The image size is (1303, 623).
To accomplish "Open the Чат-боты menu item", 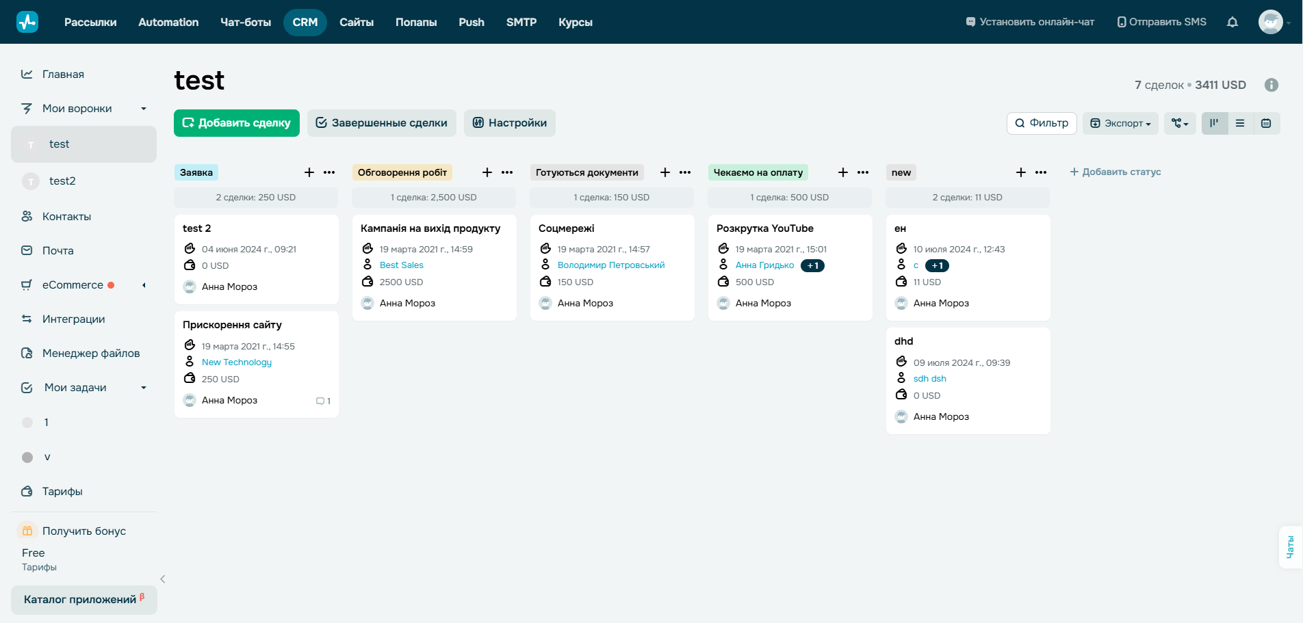I will 246,22.
